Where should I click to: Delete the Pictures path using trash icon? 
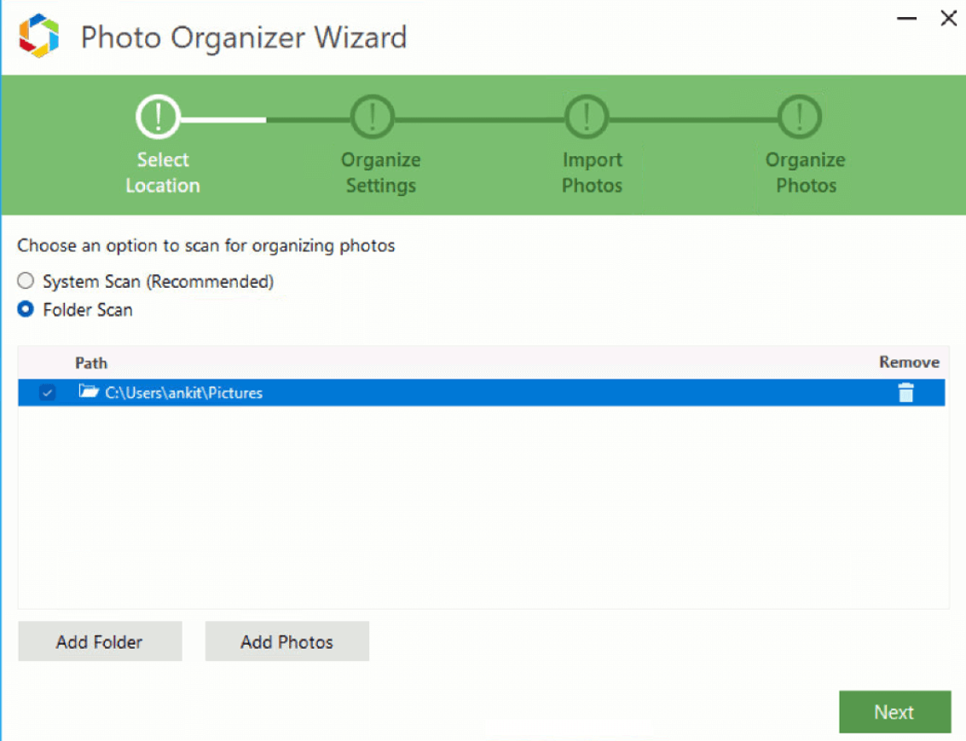(x=905, y=393)
